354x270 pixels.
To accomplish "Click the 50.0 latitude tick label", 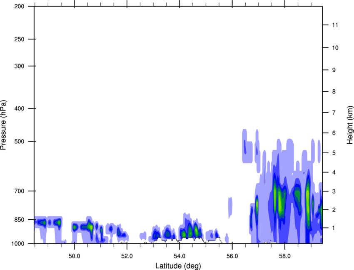I will pyautogui.click(x=74, y=256).
